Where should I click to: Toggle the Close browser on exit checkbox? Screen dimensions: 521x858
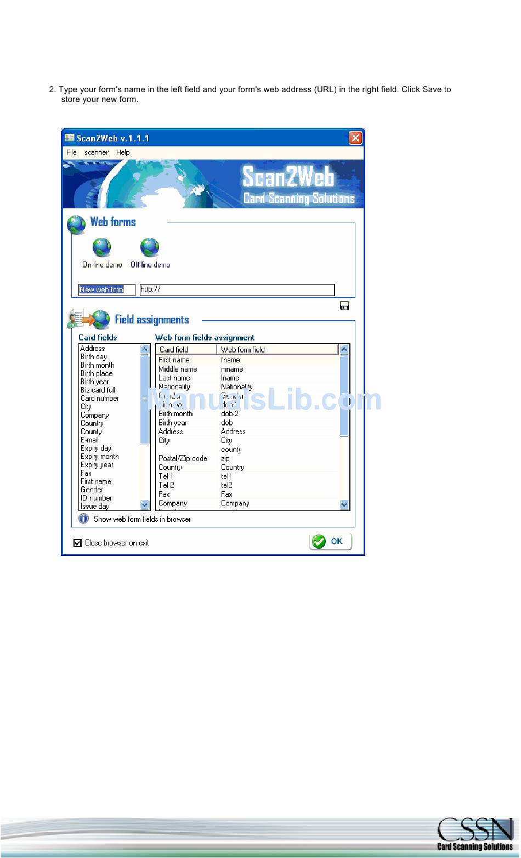[x=77, y=543]
